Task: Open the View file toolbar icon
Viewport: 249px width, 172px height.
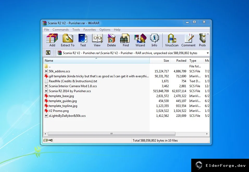Action: 97,40
